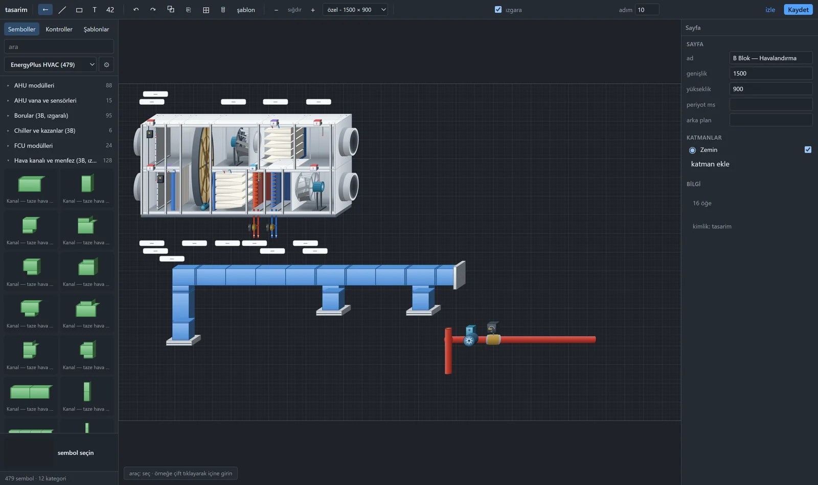Switch to the Kontroller tab

pyautogui.click(x=59, y=29)
